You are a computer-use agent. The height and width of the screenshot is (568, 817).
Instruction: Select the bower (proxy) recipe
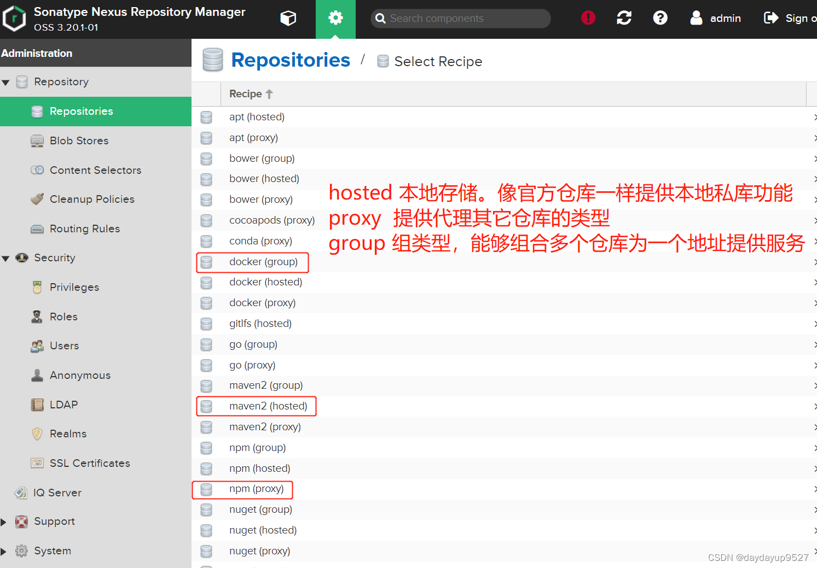504,200
